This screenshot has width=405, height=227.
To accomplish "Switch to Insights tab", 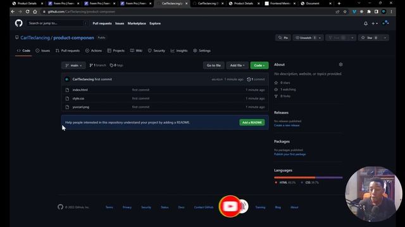I will click(x=179, y=50).
